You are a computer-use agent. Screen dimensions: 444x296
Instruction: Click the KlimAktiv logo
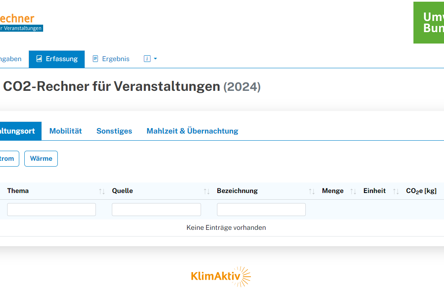tap(221, 276)
